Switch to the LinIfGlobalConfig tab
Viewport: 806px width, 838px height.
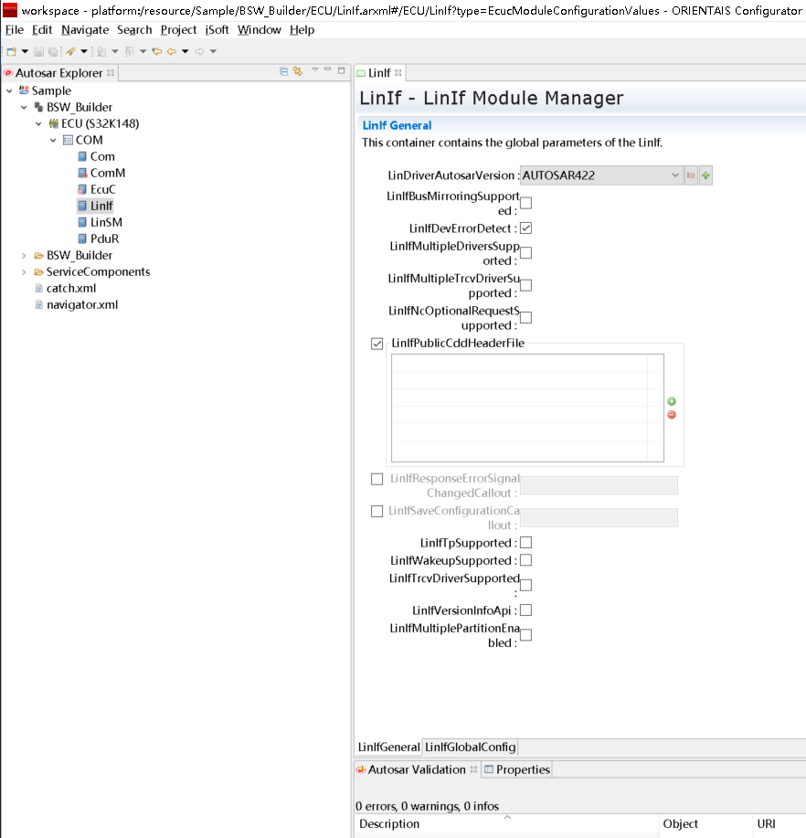click(x=470, y=748)
